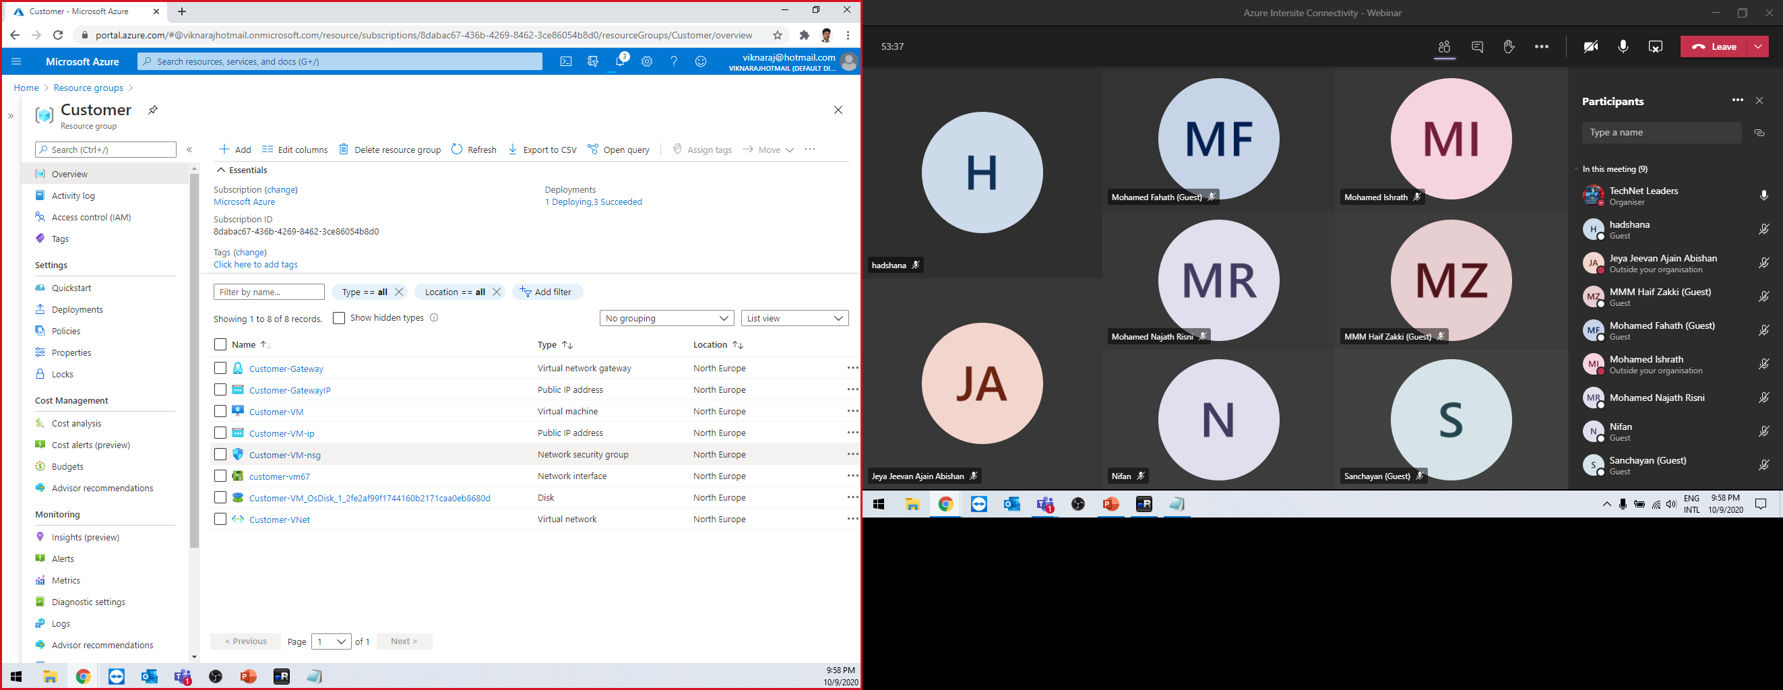Screen dimensions: 1783x690
Task: Tick the select-all checkbox by Name header
Action: pyautogui.click(x=220, y=344)
